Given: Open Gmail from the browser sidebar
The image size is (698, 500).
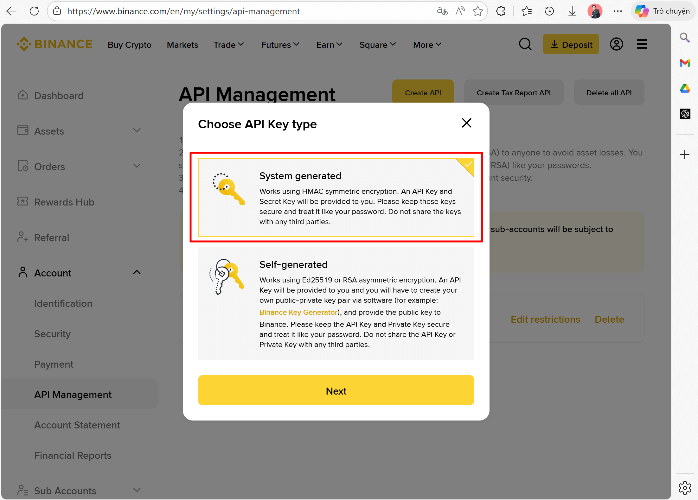Looking at the screenshot, I should pos(685,63).
